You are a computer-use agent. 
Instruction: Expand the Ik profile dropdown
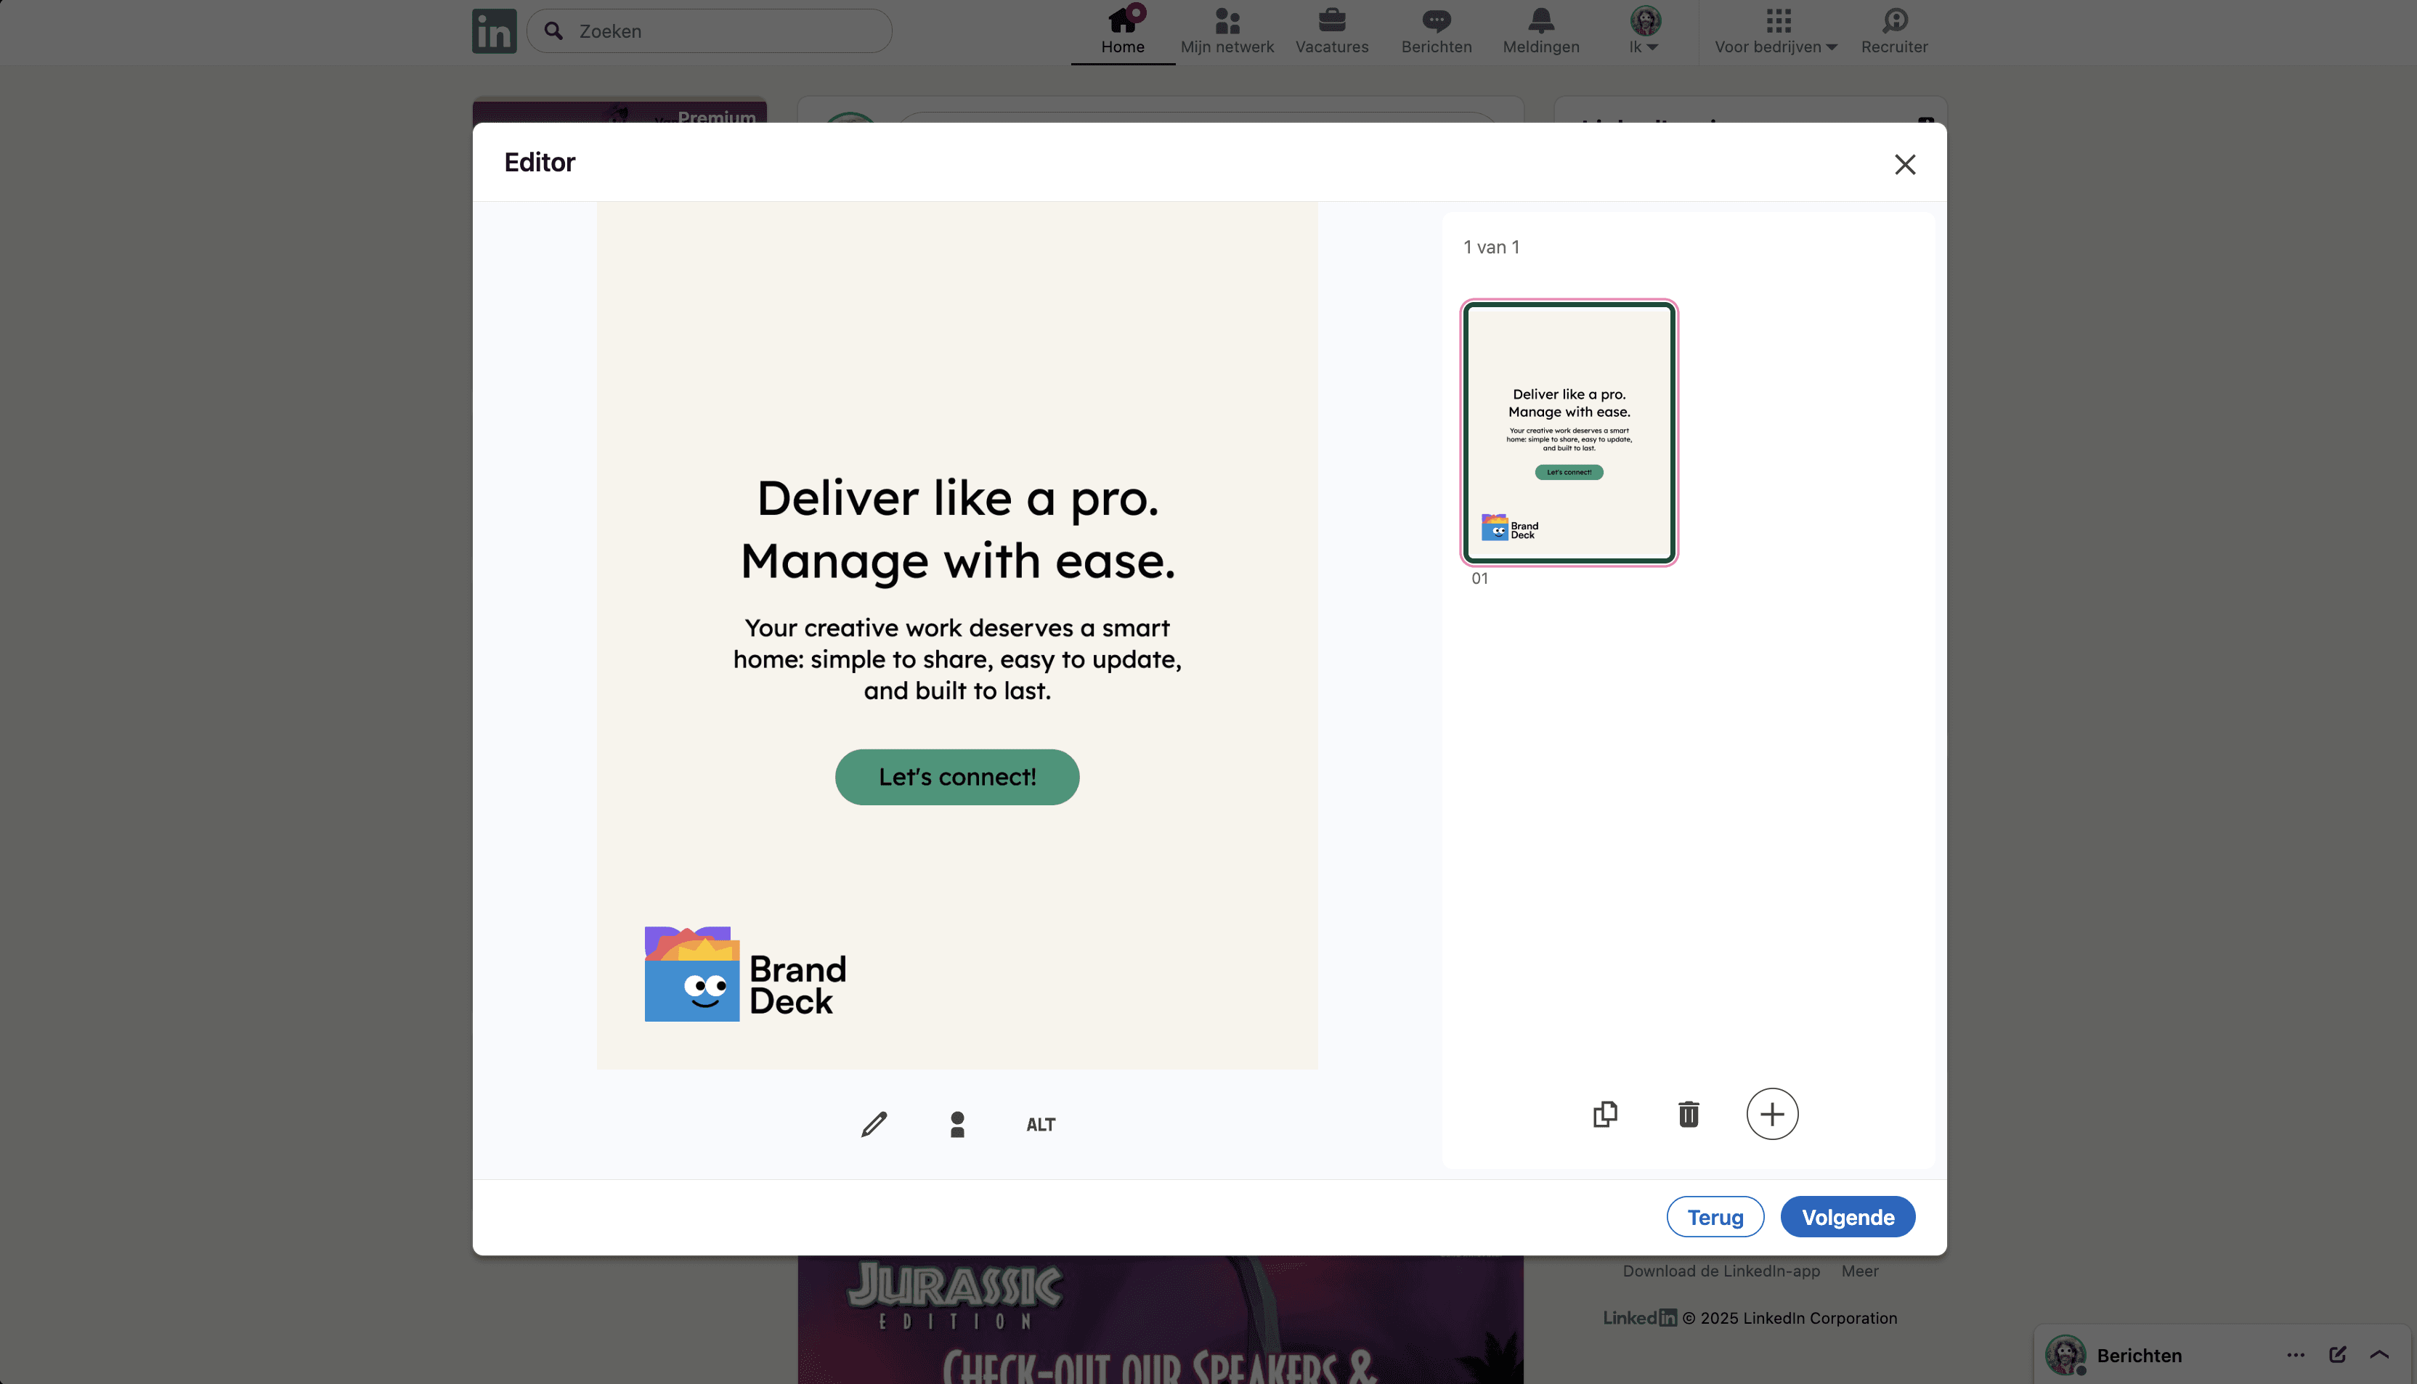[1644, 30]
